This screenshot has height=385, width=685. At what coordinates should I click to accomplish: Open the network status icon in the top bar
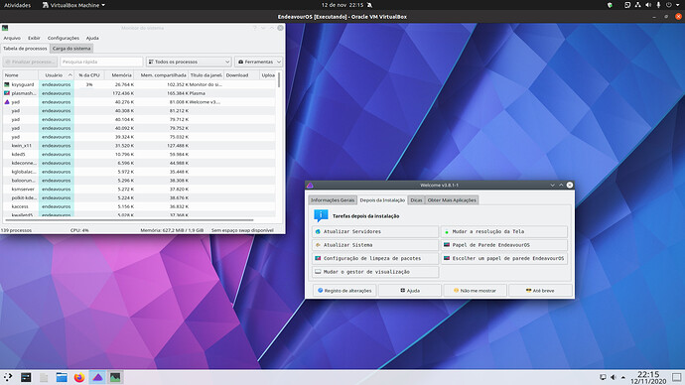637,5
